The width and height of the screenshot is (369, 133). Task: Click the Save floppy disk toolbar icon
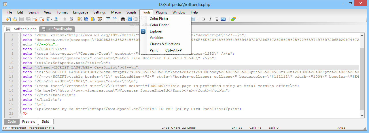[x=21, y=19]
